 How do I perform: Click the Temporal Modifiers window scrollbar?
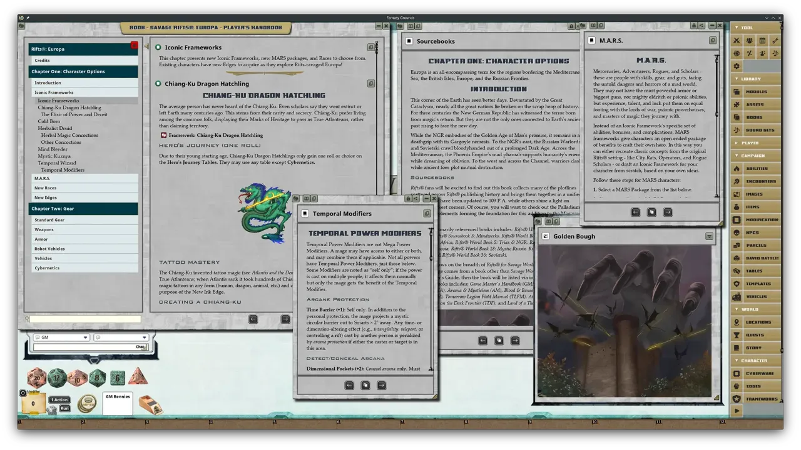coord(431,300)
